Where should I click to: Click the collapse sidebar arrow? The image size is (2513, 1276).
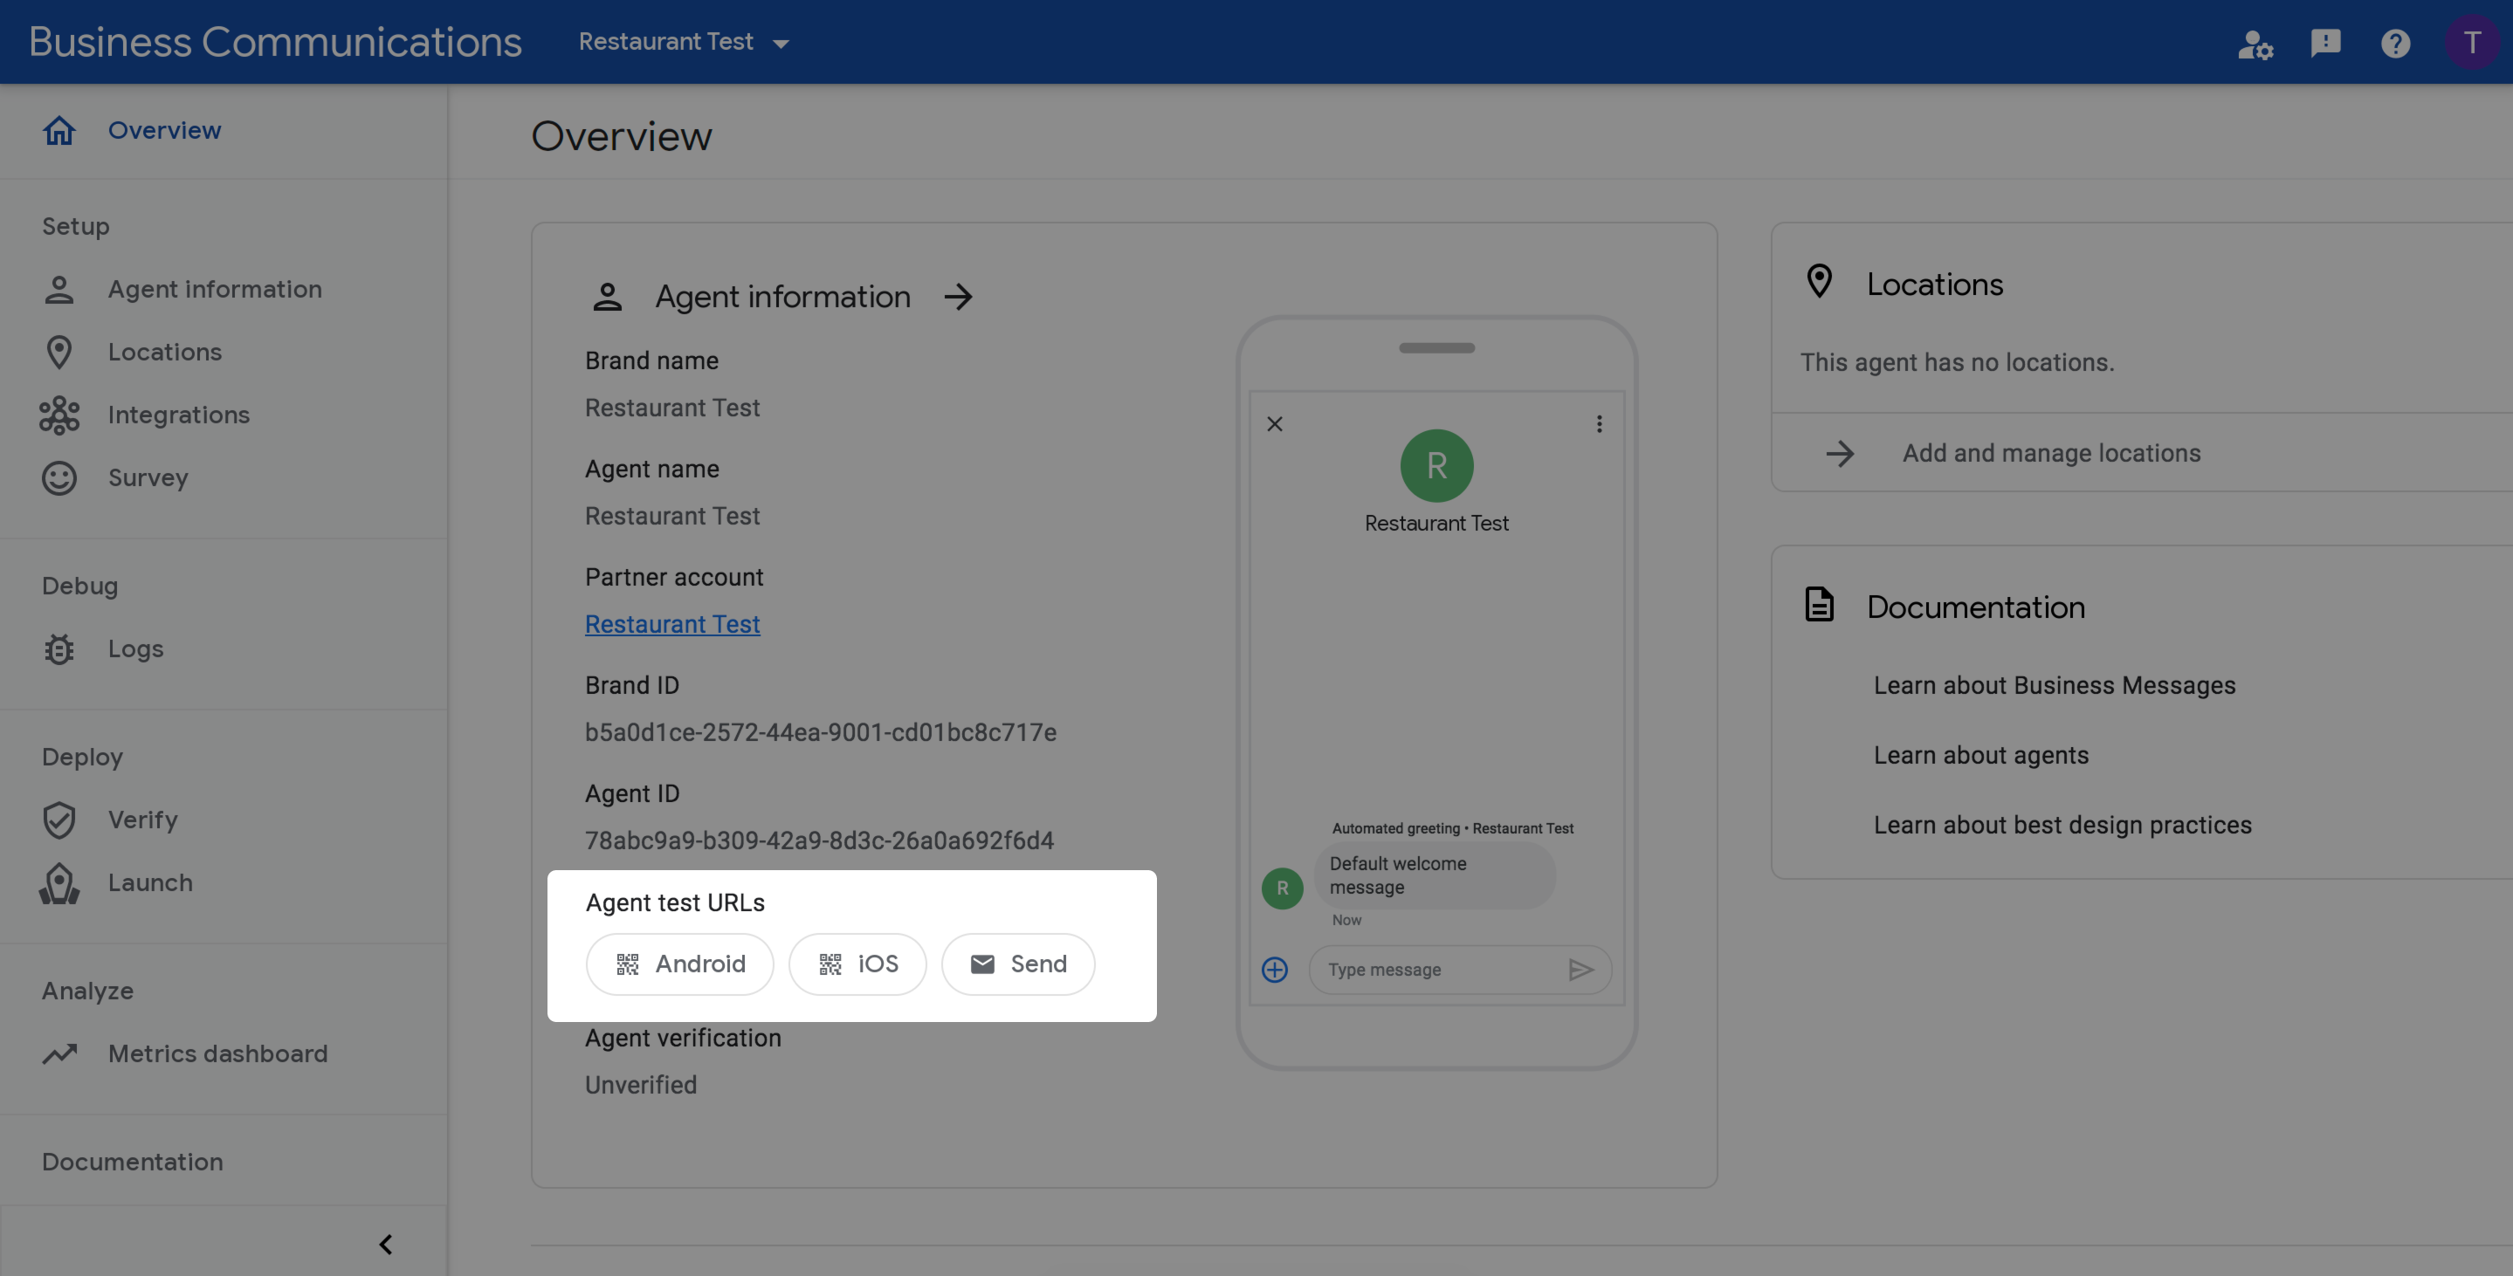386,1244
